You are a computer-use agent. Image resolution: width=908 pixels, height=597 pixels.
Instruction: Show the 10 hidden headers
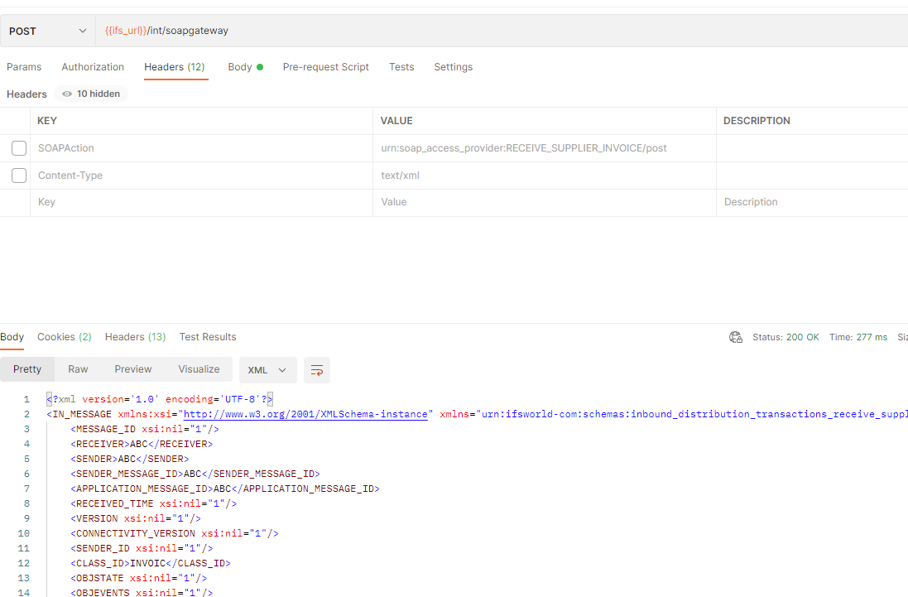pos(91,94)
